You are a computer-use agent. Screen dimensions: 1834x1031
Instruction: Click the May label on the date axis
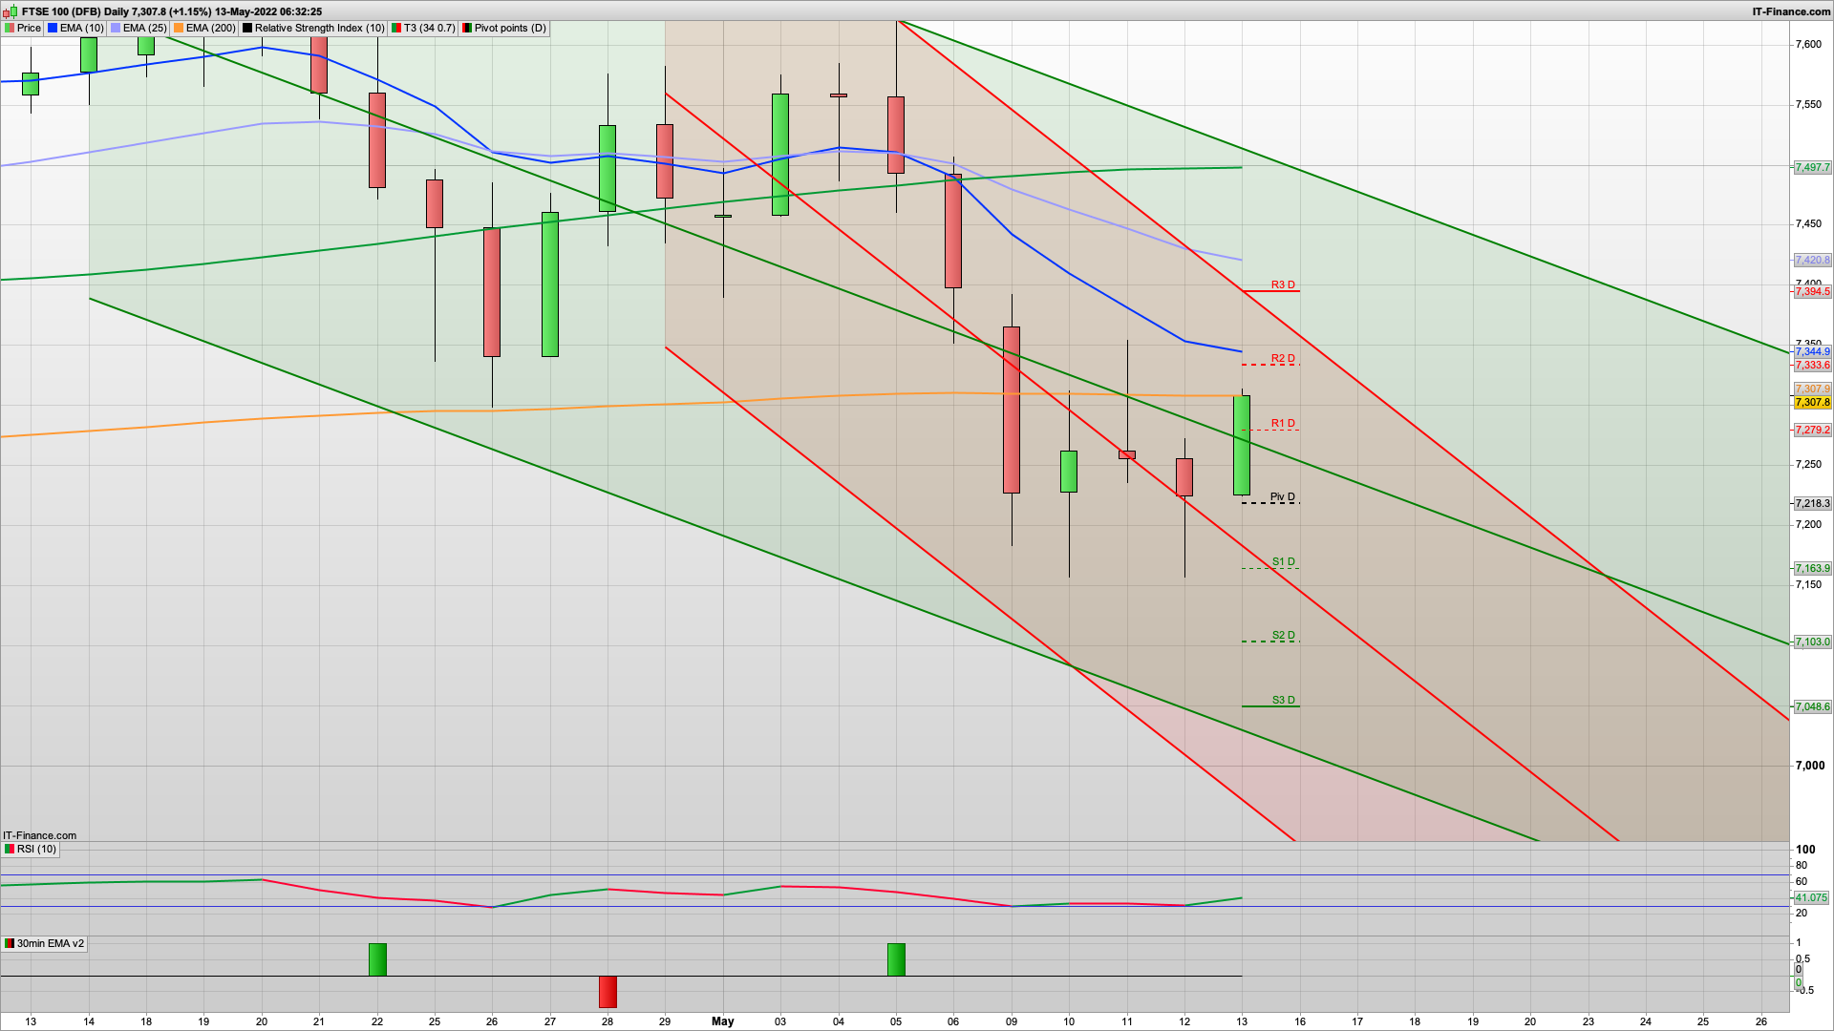click(x=723, y=1021)
